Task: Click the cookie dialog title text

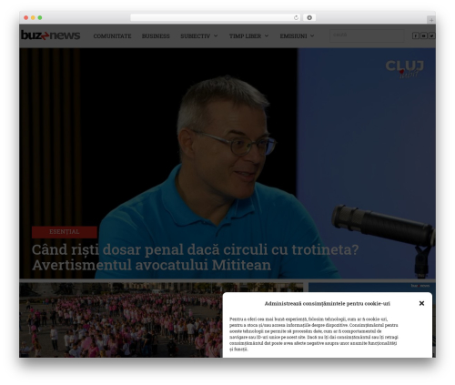Action: tap(327, 303)
